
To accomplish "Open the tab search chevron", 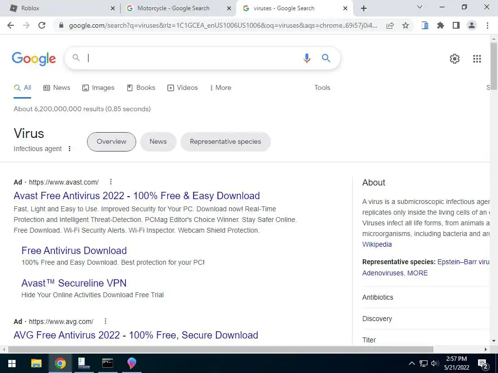I will coord(420,7).
